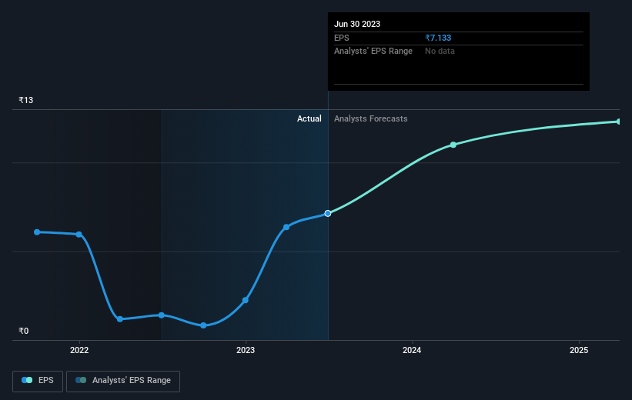Select the forecast data point after the 2024 tick

[x=453, y=145]
